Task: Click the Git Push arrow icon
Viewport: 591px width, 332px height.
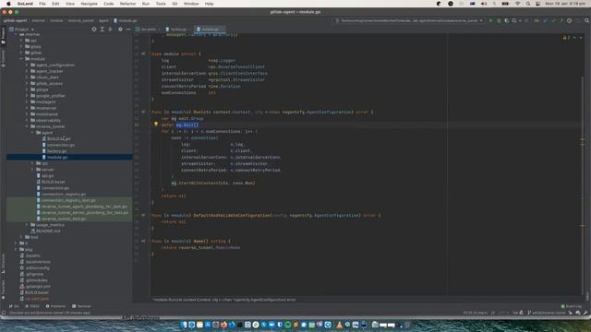Action: (x=561, y=20)
